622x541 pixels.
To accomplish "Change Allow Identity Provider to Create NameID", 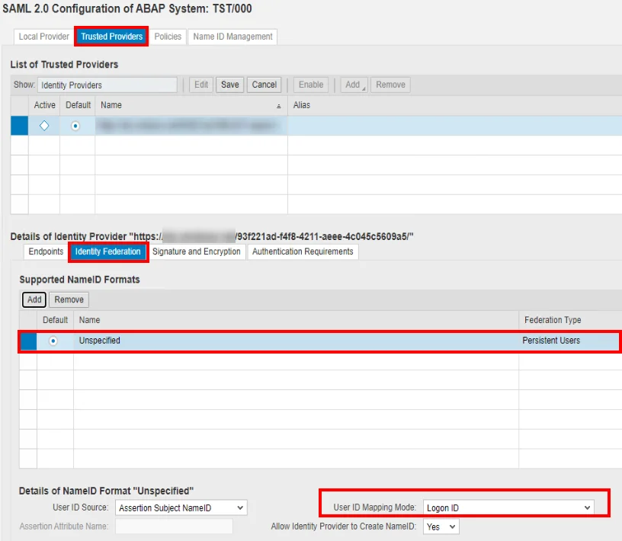I will (x=441, y=526).
